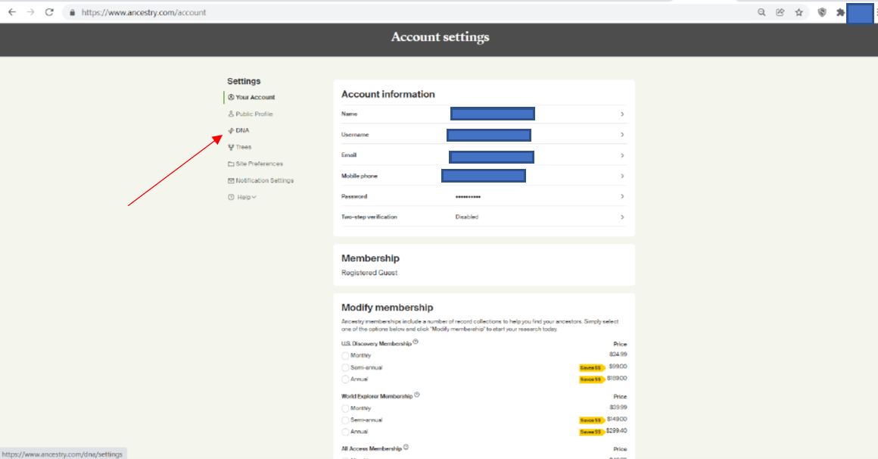The image size is (878, 459).
Task: Click the DNA helix icon in sidebar
Action: (231, 130)
